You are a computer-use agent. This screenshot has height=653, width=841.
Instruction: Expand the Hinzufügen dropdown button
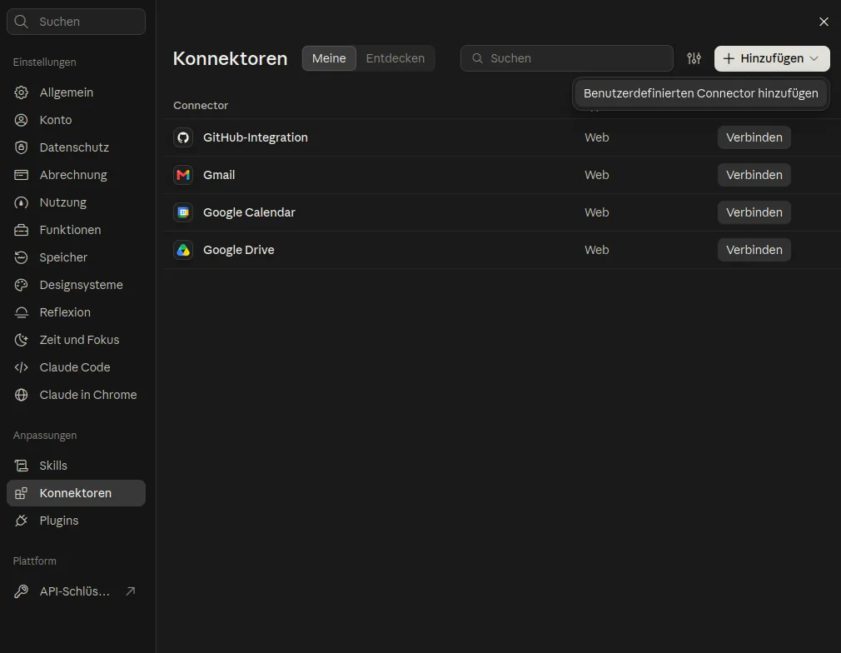pos(772,58)
